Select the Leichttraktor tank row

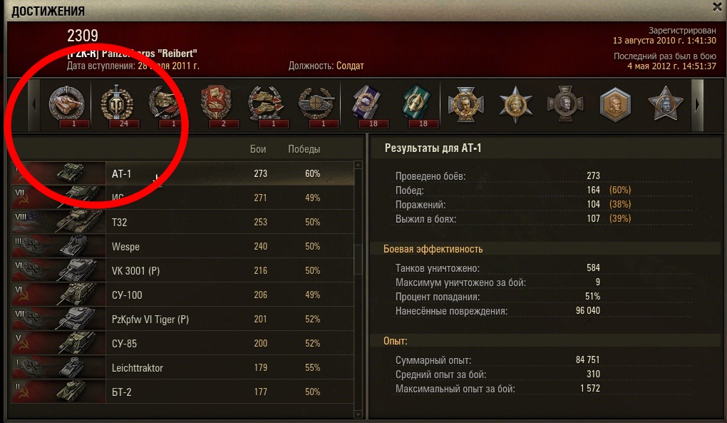coord(182,368)
